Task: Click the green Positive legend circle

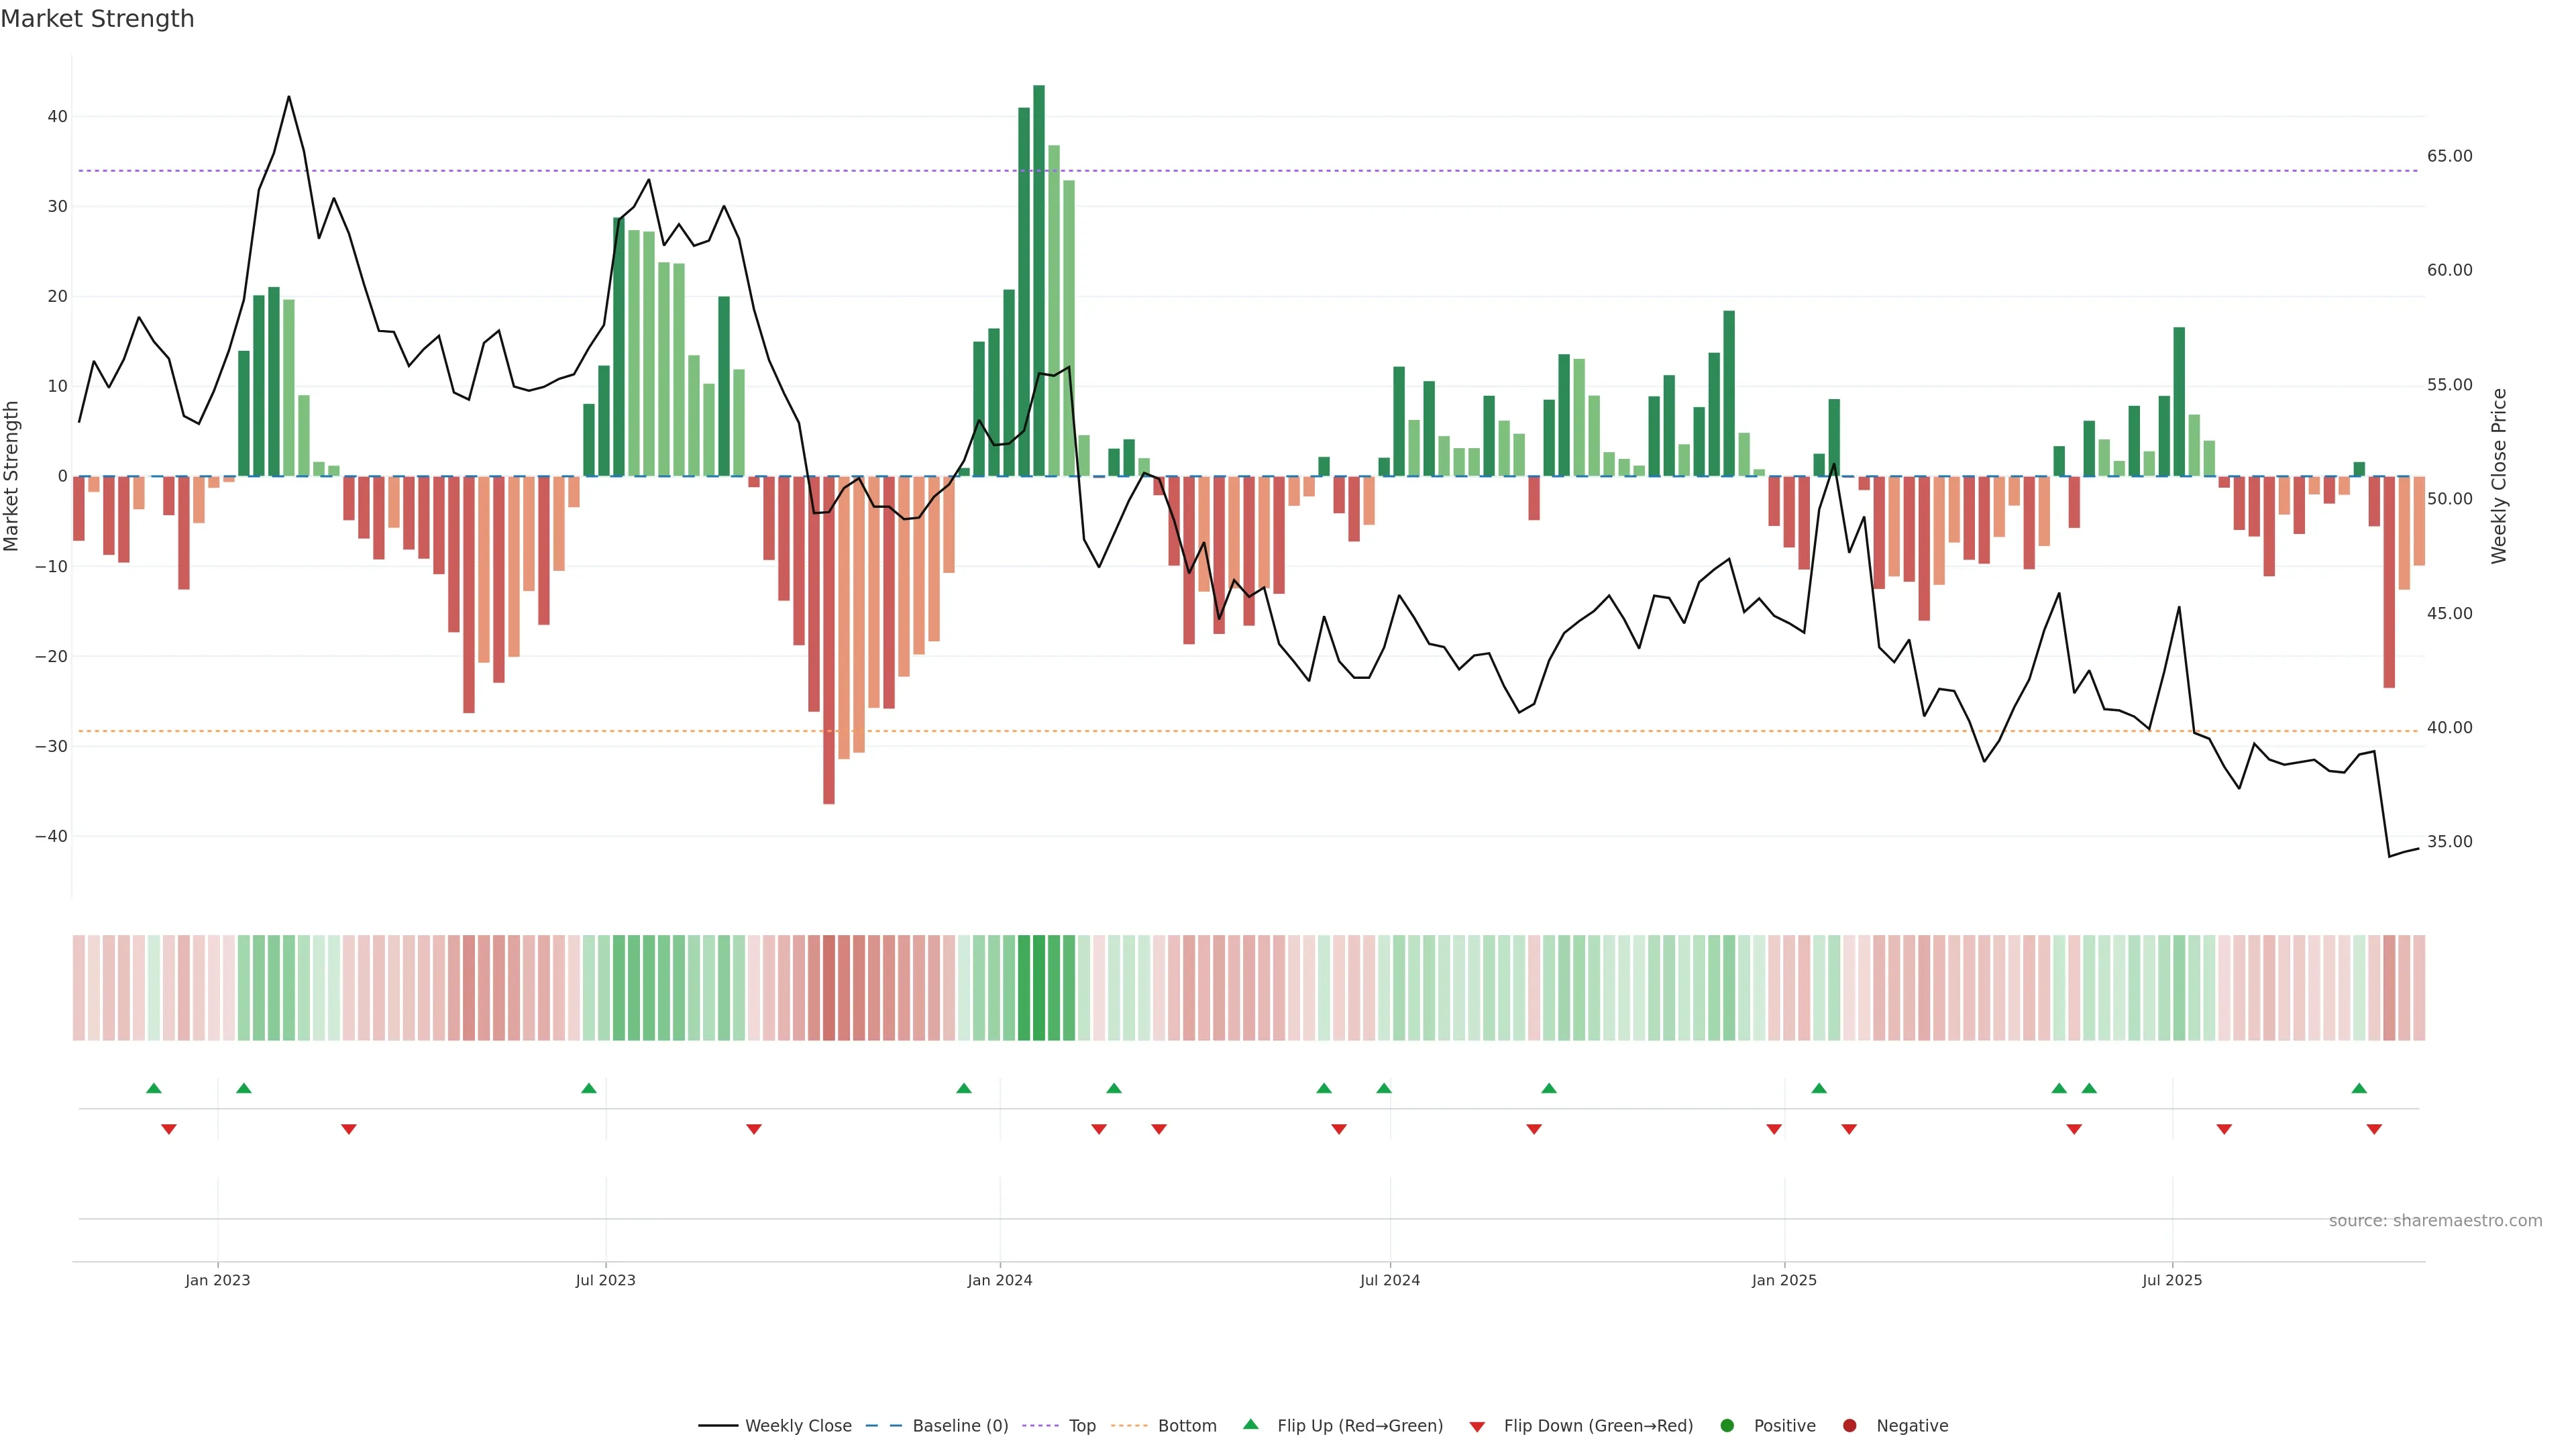Action: point(1727,1425)
